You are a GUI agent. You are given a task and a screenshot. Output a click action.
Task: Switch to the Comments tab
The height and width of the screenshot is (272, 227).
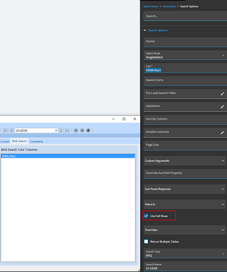click(36, 141)
